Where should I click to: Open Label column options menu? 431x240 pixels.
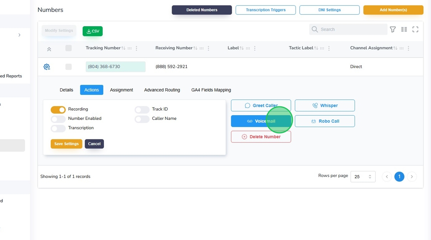click(x=255, y=48)
